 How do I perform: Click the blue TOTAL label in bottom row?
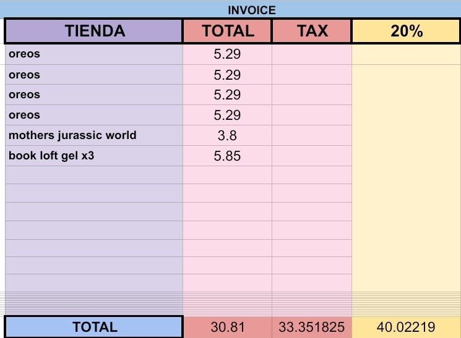pos(94,327)
